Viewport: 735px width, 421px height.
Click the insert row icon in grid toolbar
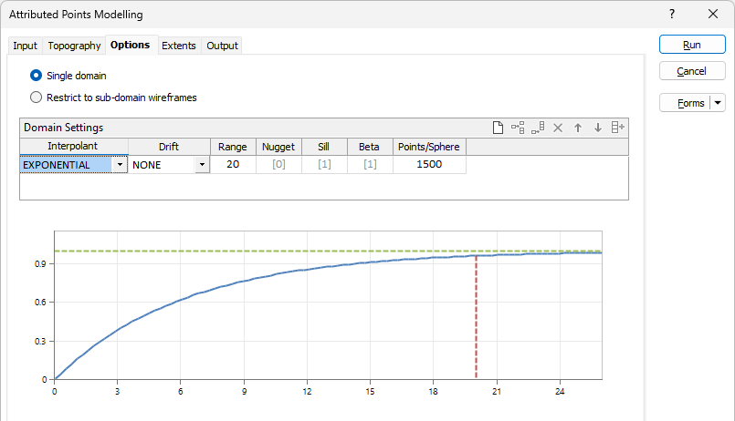click(518, 128)
